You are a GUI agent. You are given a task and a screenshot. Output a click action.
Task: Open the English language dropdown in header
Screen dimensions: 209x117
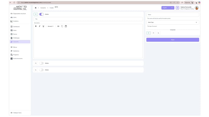point(168,8)
